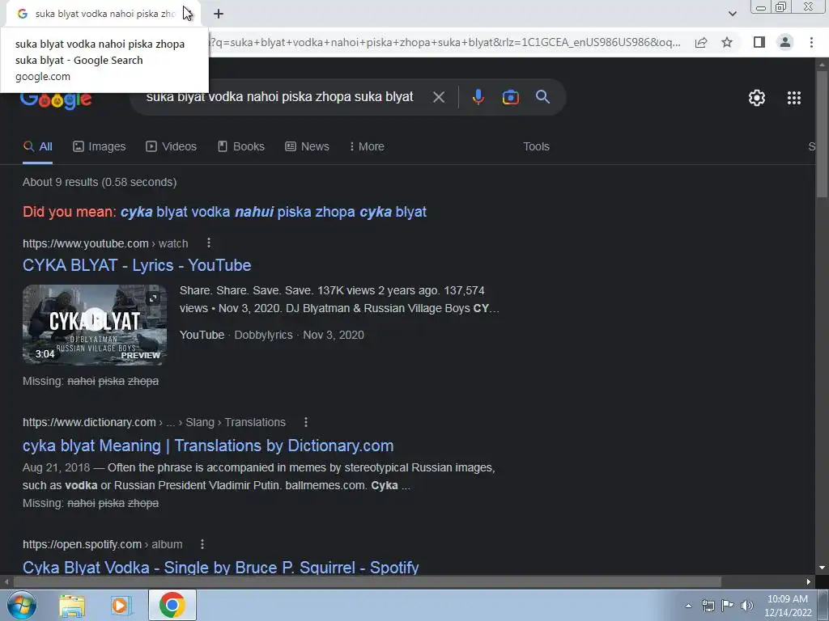Switch to Videos results tab

point(172,147)
